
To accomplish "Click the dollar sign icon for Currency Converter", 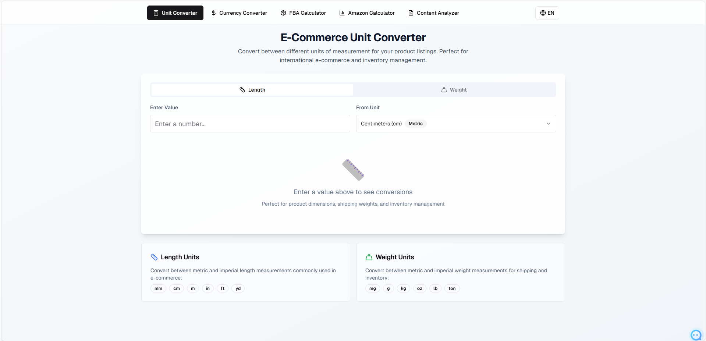I will click(x=214, y=13).
